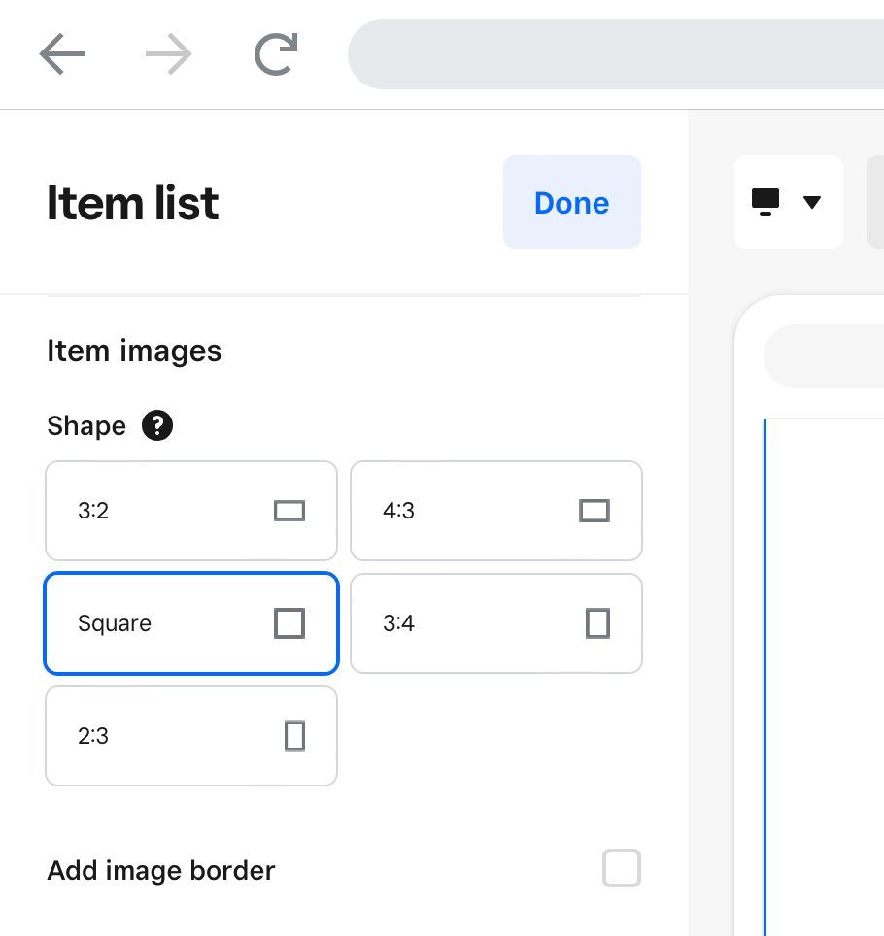The image size is (884, 936).
Task: Click the tall portrait icon in 2:3 option
Action: [294, 736]
